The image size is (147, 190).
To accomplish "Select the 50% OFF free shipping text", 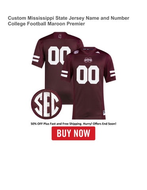I will [x=73, y=124].
